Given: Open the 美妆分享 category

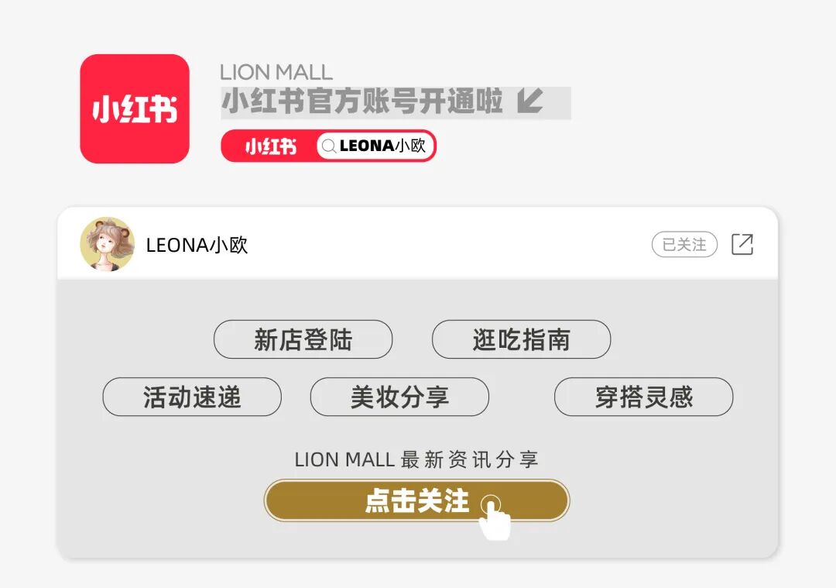Looking at the screenshot, I should click(x=399, y=397).
